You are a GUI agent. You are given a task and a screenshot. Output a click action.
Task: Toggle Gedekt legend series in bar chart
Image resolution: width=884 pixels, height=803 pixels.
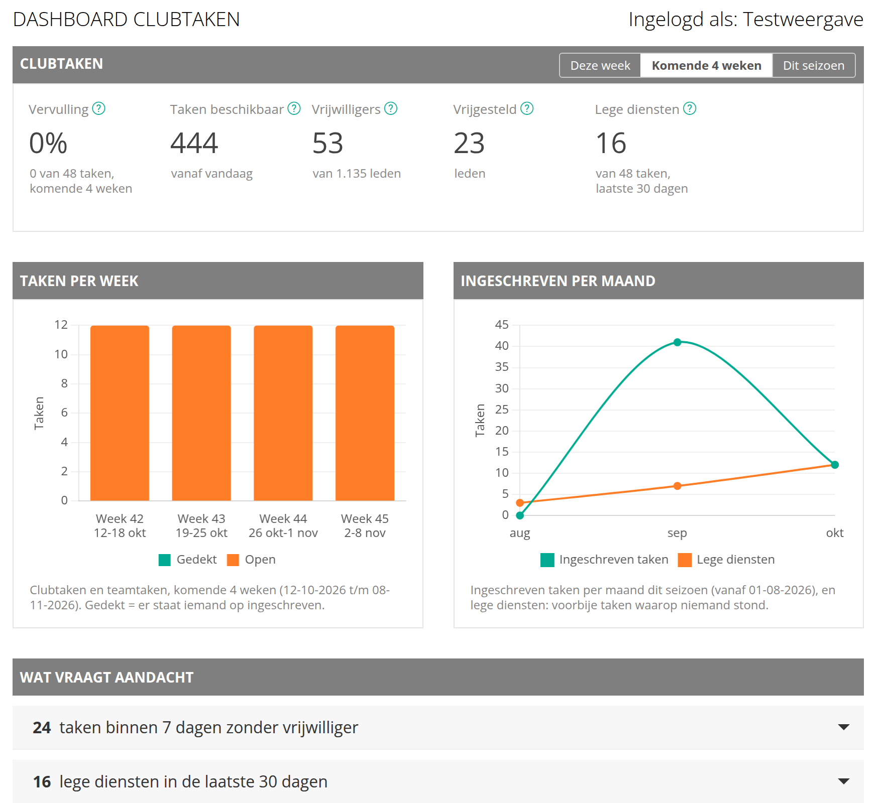tap(187, 560)
